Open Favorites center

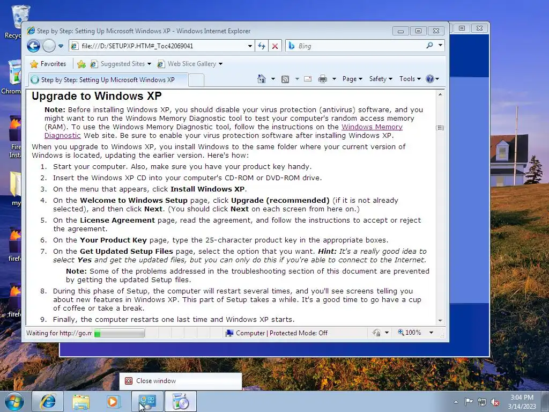tap(48, 64)
